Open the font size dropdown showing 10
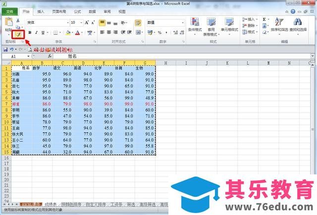The image size is (317, 215). 81,22
